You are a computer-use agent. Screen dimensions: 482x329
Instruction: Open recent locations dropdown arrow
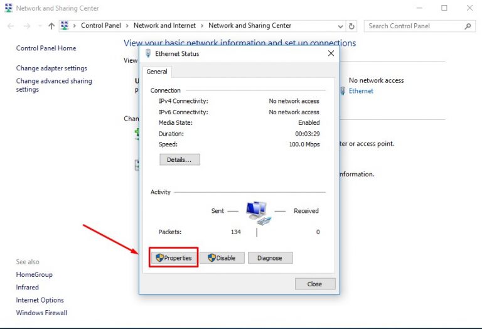point(40,26)
